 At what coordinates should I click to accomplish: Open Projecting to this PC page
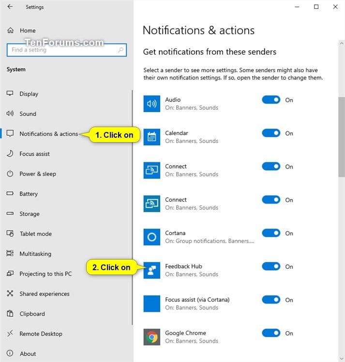[x=45, y=274]
